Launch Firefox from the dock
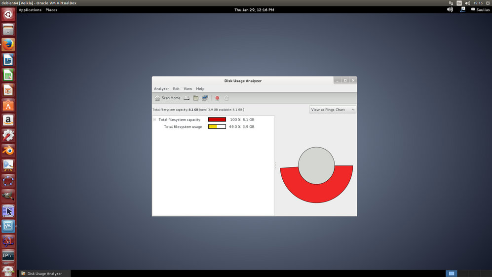The height and width of the screenshot is (277, 492). (8, 45)
